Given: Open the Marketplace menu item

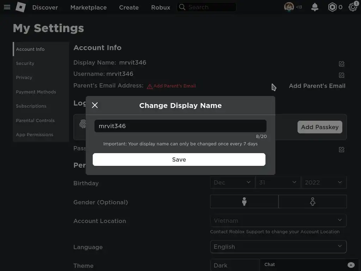Looking at the screenshot, I should (x=88, y=7).
